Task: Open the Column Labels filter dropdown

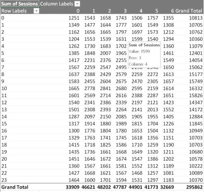Action: (x=77, y=4)
